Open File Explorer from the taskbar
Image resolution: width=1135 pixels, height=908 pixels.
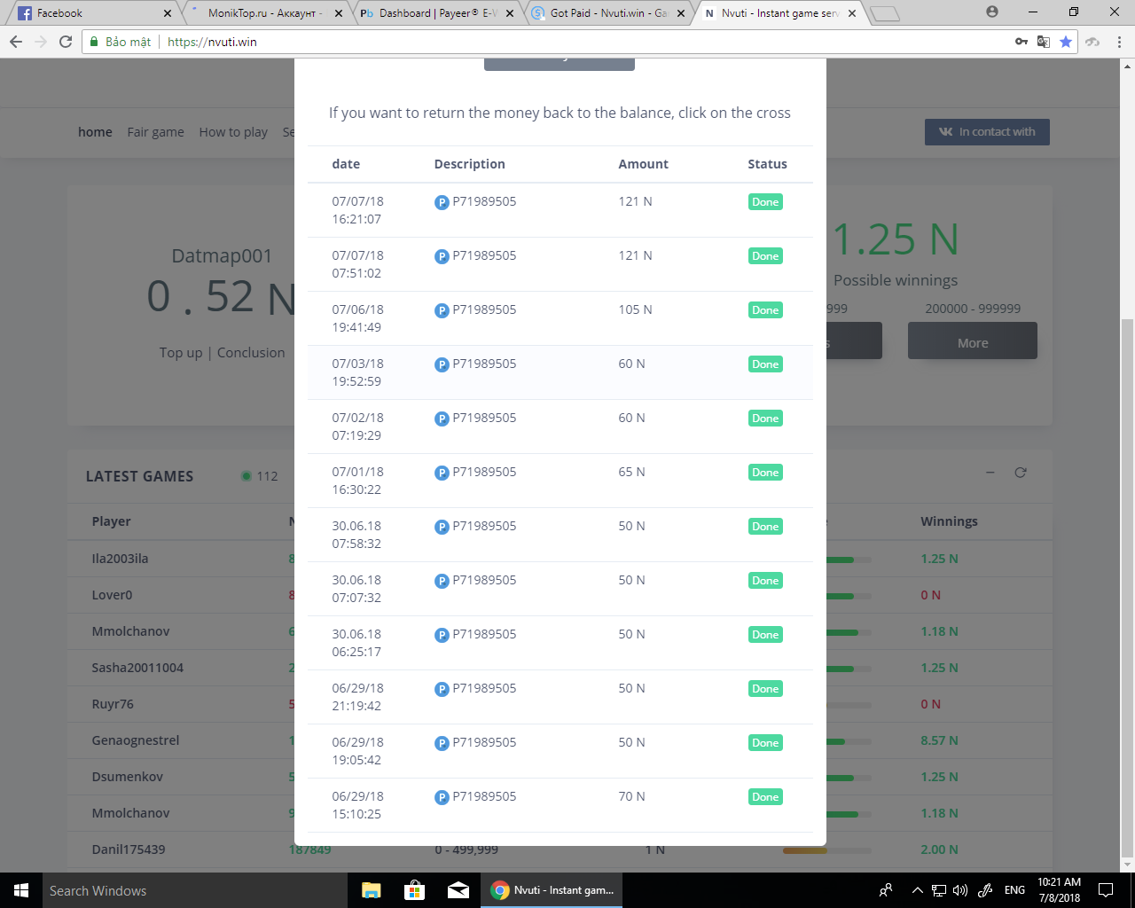coord(372,890)
